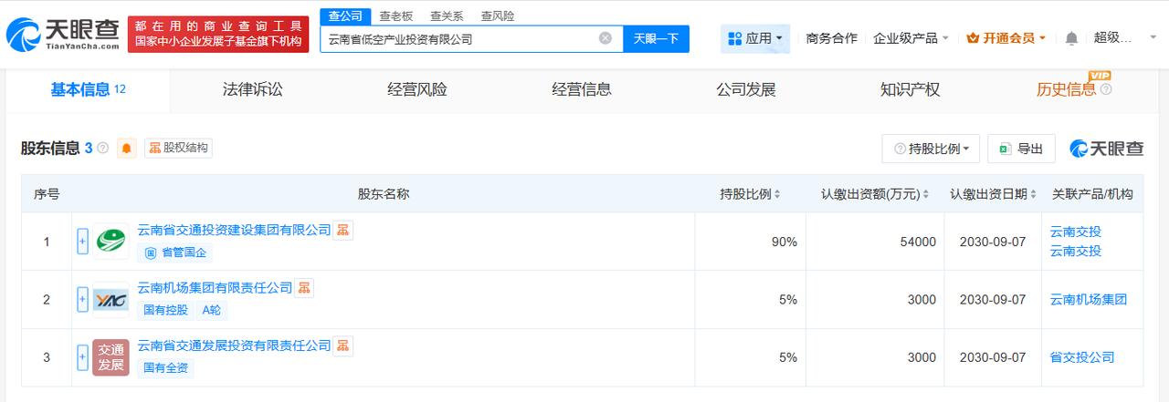Clear the search box with the X icon

click(606, 38)
